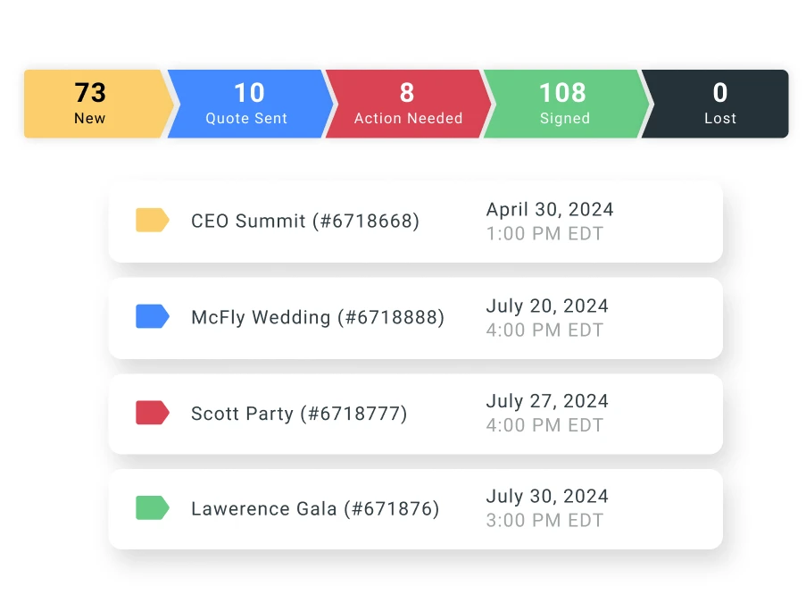Click the Lawerence Gala event name
806x603 pixels.
(x=314, y=508)
